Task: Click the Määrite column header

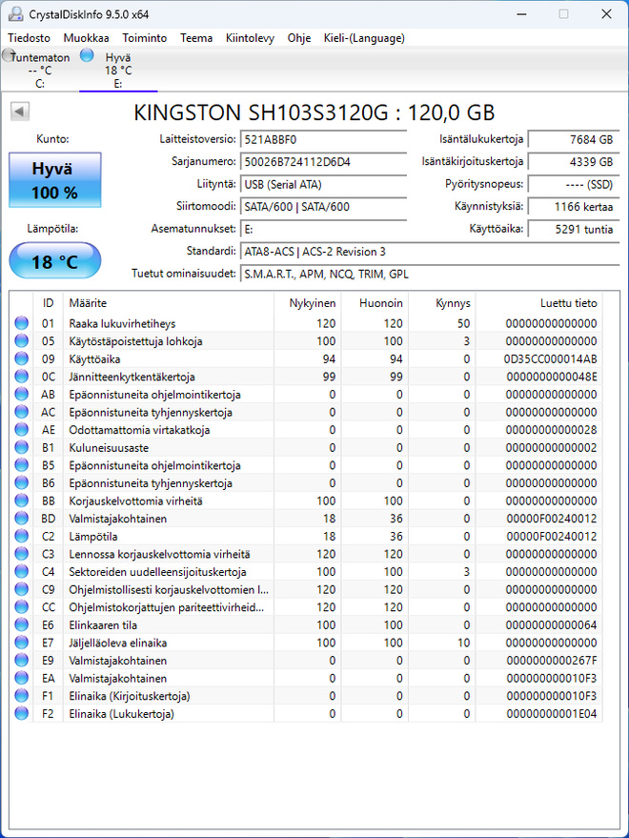Action: pos(169,303)
